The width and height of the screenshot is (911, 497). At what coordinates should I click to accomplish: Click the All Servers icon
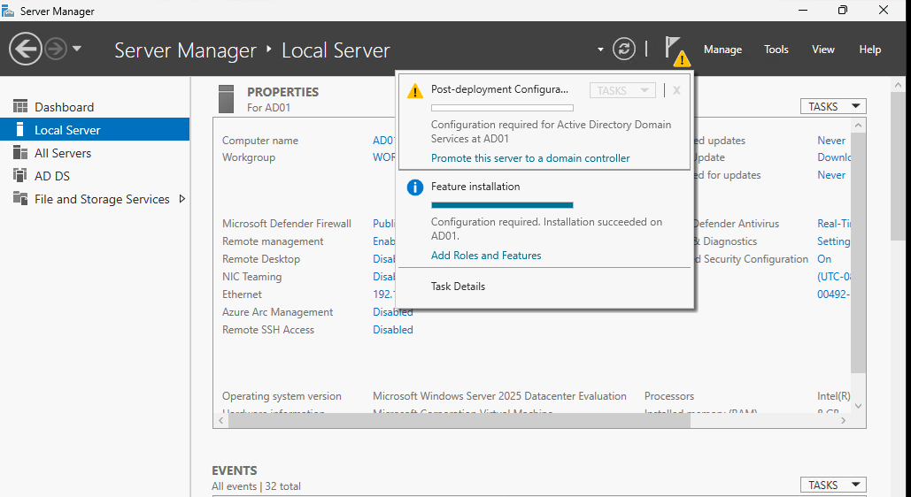(x=20, y=152)
